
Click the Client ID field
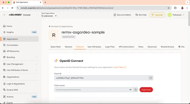[101, 78]
